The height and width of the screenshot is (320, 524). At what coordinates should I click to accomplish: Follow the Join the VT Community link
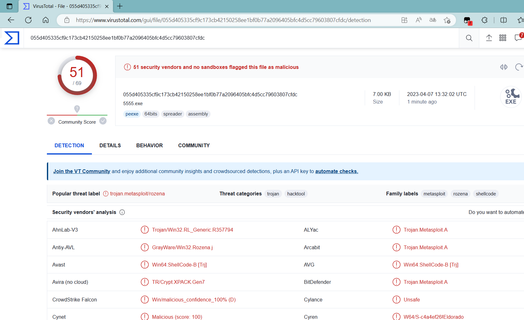82,171
